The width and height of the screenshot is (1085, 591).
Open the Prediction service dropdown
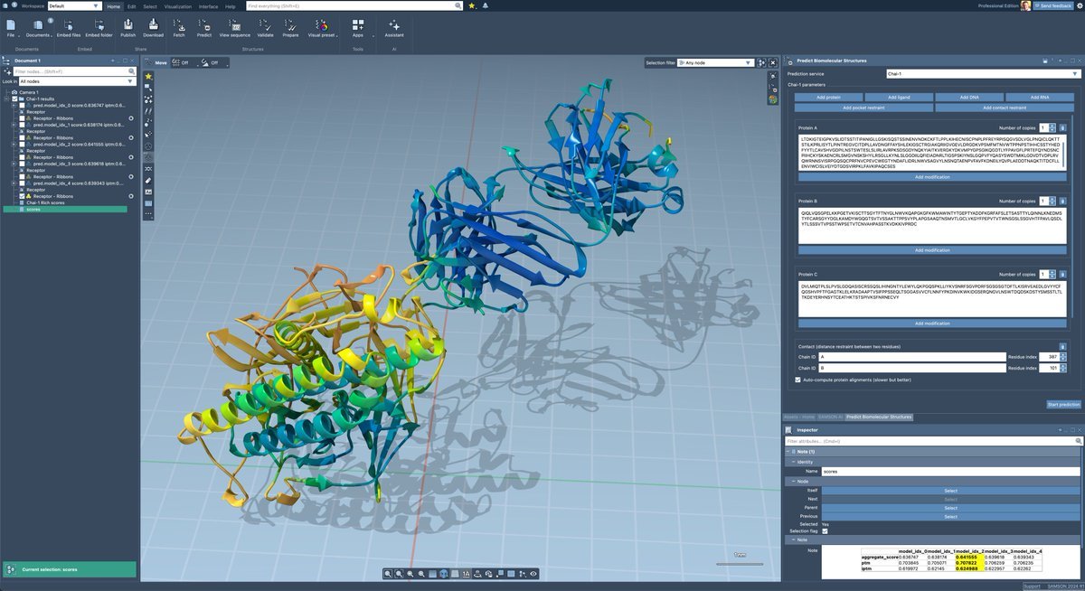click(x=982, y=73)
